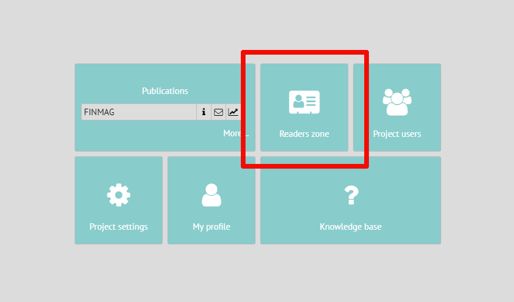Image resolution: width=514 pixels, height=302 pixels.
Task: Open the Readers zone label
Action: pos(304,134)
